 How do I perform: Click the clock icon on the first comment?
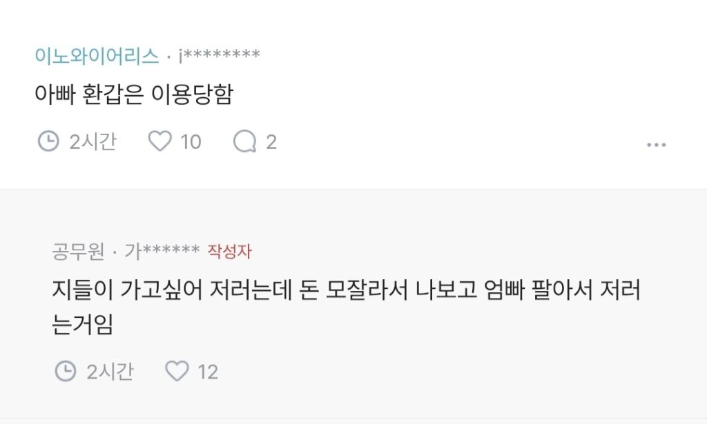[x=48, y=141]
